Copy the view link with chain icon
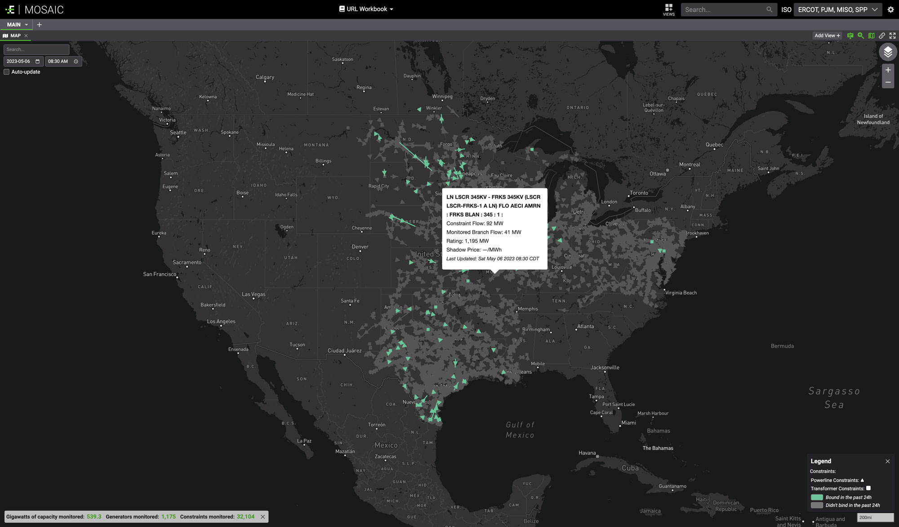The height and width of the screenshot is (527, 899). coord(882,35)
